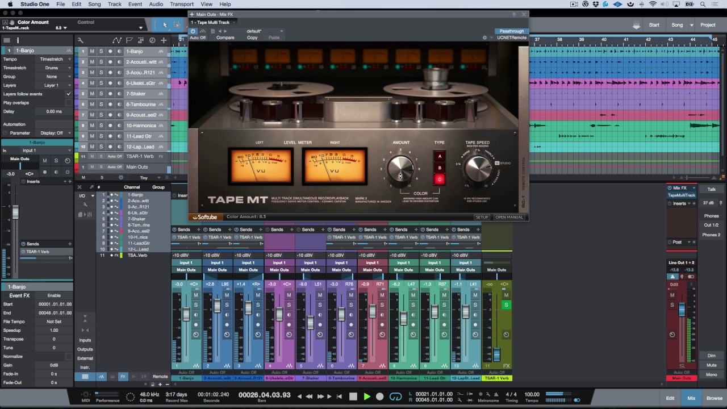
Task: Un-solo the TSAR-1 Verb mixer channel
Action: tap(506, 305)
